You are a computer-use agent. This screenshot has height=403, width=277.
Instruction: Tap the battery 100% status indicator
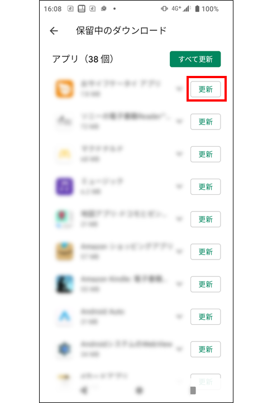[x=207, y=9]
